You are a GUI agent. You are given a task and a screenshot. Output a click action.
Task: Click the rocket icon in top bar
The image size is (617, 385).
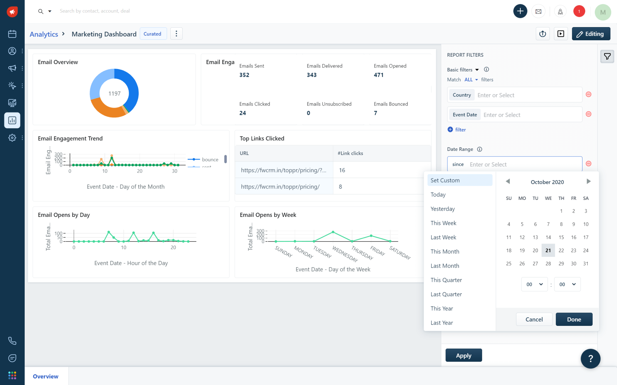click(560, 12)
